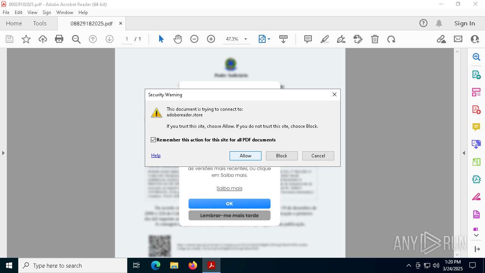485x273 pixels.
Task: Click the blue OK button in document
Action: 229,204
